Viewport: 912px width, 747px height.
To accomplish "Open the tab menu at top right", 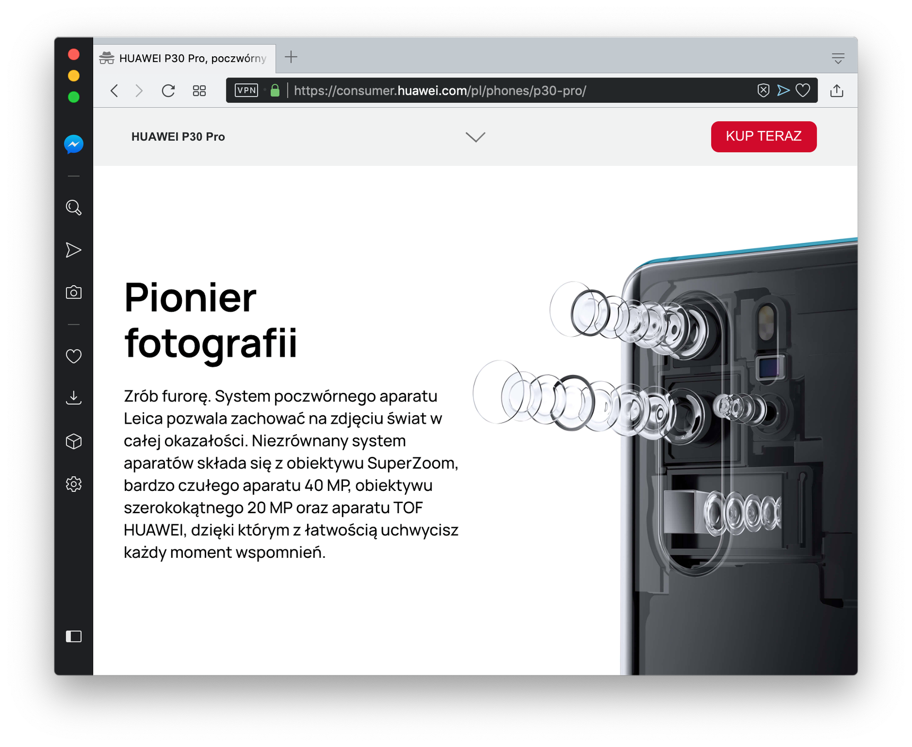I will click(838, 58).
